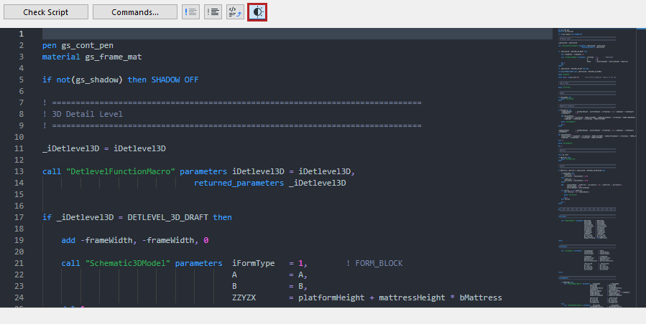
Task: Click "add -frameWidth, -frameWidth, 0" line
Action: click(135, 240)
